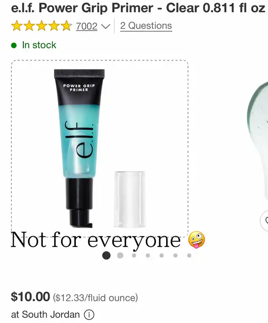This screenshot has width=268, height=323.
Task: Select the fourth carousel dot
Action: click(148, 255)
